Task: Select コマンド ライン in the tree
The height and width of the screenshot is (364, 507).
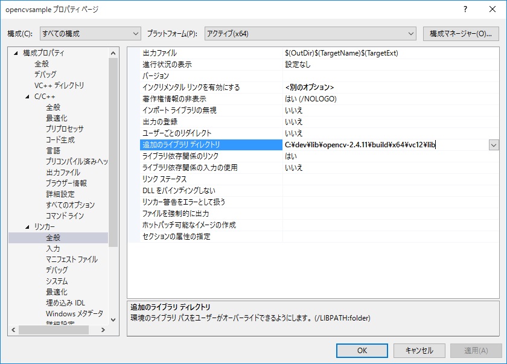Action: [65, 216]
